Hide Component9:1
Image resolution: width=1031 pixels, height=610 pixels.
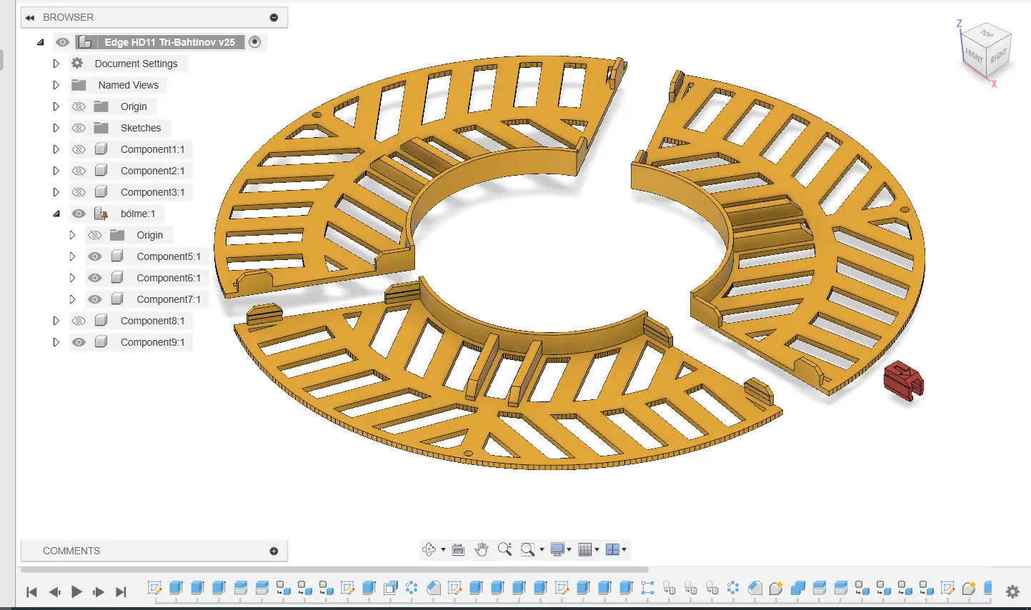[79, 342]
